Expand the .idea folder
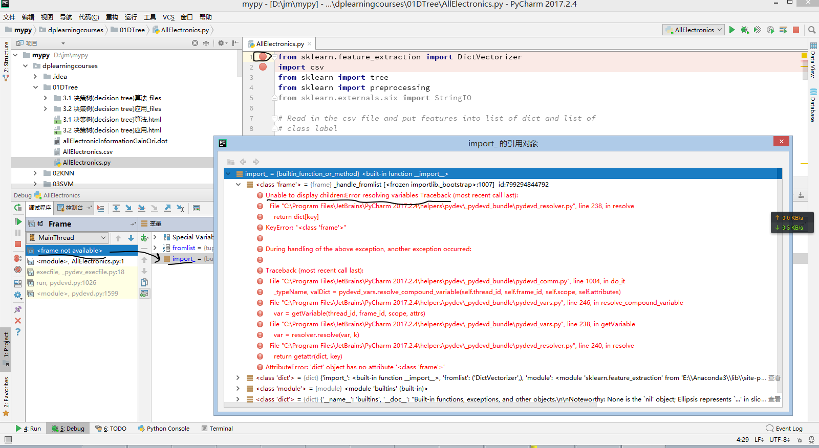 click(35, 76)
